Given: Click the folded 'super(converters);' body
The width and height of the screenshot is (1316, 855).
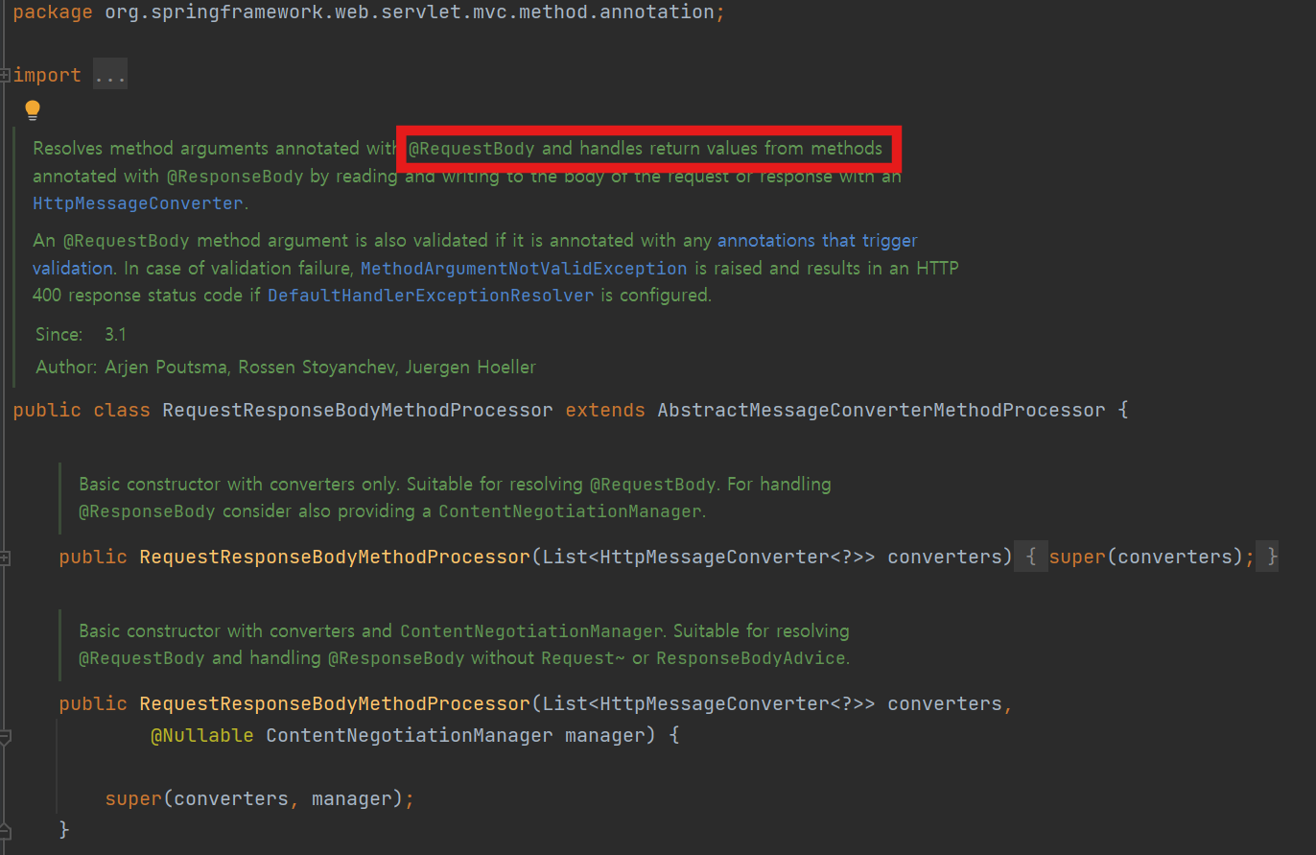Looking at the screenshot, I should pos(1151,557).
